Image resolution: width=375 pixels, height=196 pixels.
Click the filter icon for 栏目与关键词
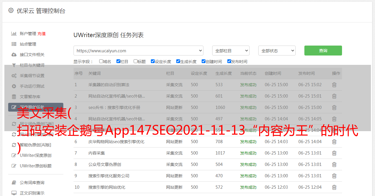coord(14,65)
